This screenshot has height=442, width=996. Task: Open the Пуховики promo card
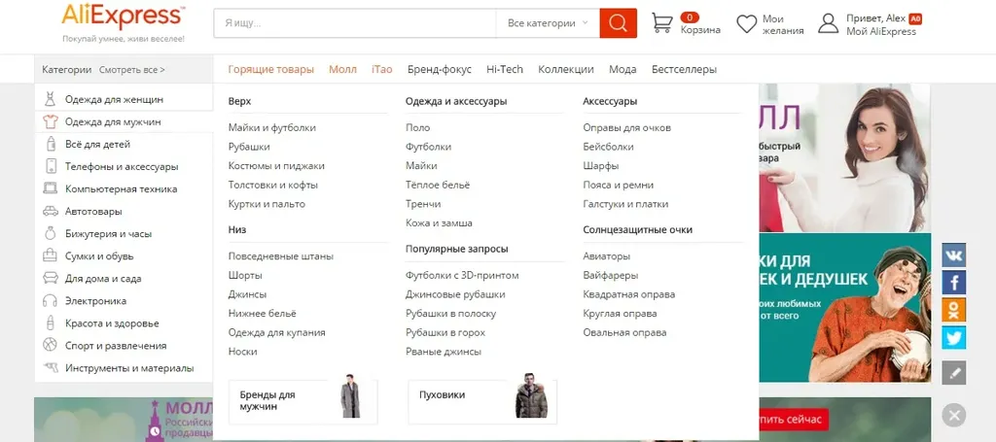point(482,402)
